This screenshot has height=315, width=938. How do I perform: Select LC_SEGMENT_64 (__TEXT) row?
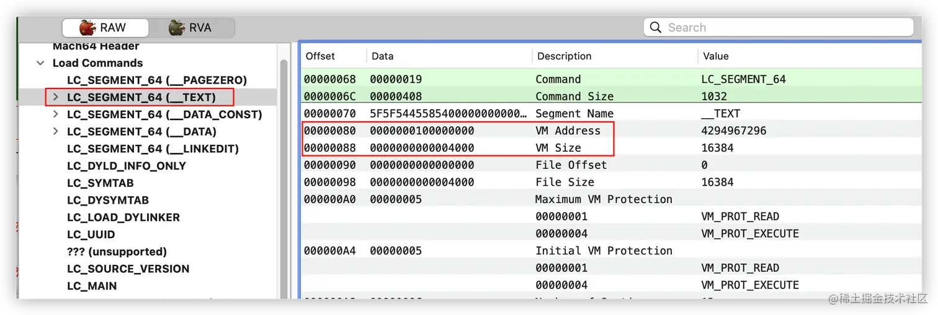[141, 97]
